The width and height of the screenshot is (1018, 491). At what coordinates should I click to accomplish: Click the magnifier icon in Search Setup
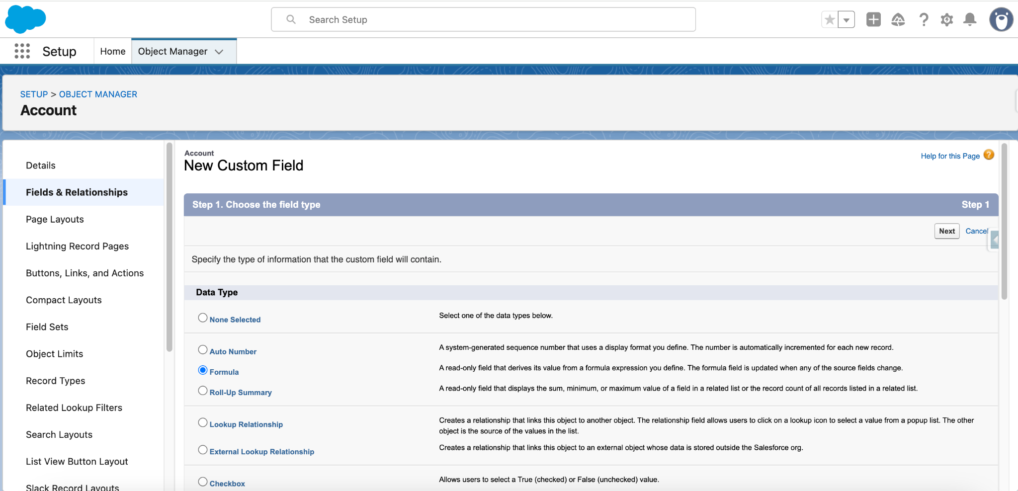[x=291, y=19]
